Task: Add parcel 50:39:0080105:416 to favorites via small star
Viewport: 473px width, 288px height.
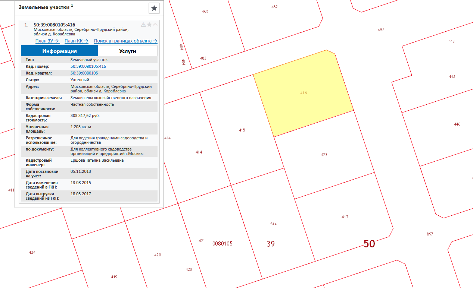Action: pyautogui.click(x=149, y=25)
